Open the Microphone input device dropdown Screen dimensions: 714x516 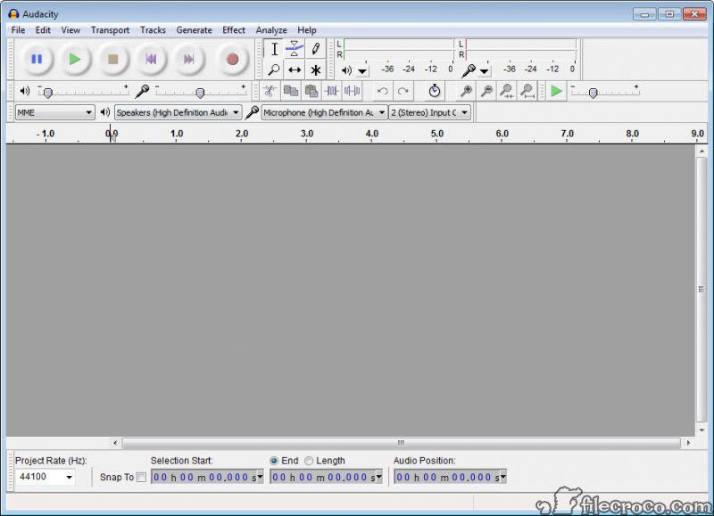click(x=324, y=112)
